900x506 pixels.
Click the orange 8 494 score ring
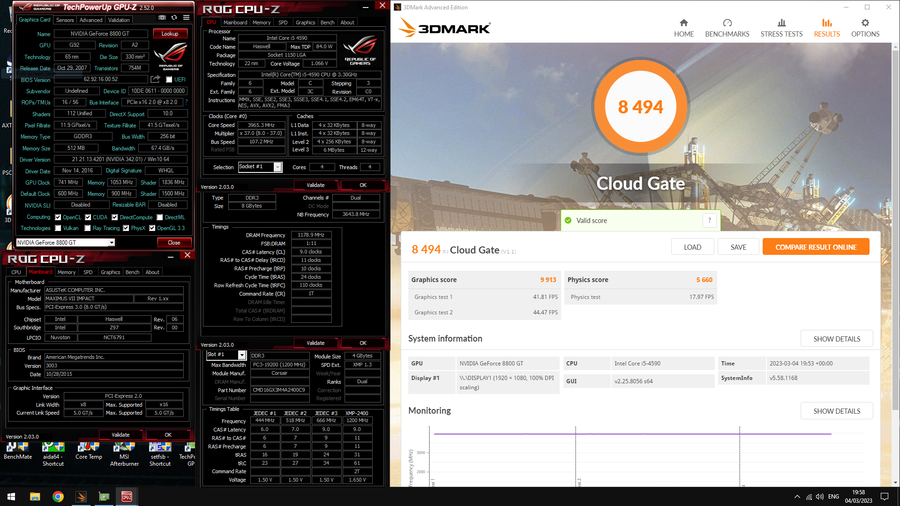pos(640,107)
